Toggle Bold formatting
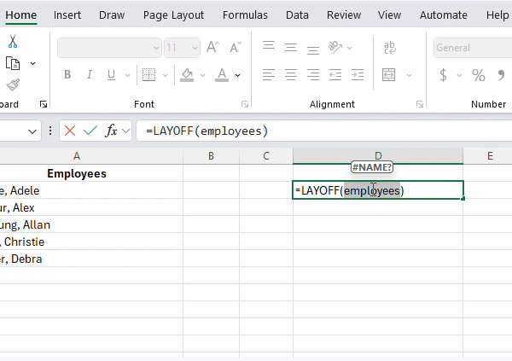Viewport: 512px width, 361px height. pos(67,75)
